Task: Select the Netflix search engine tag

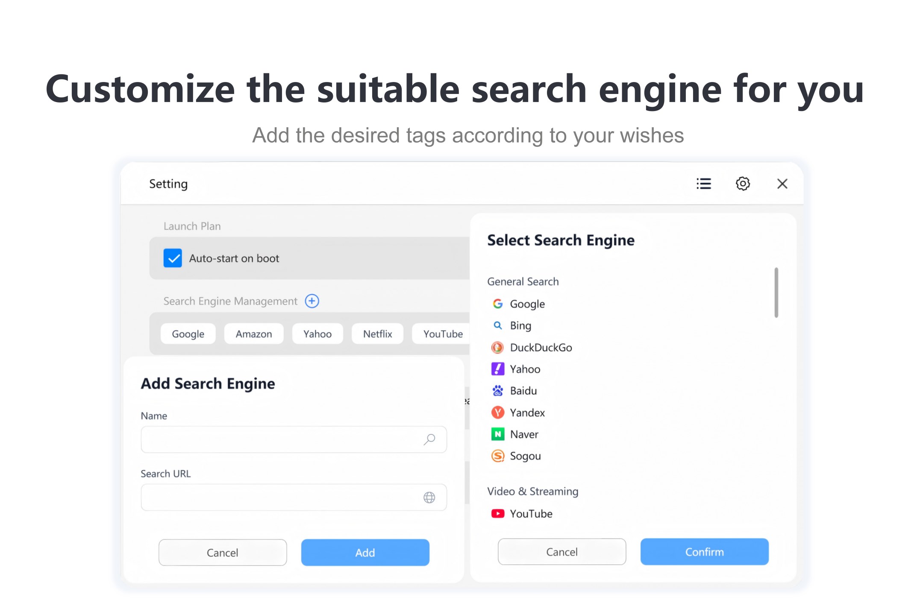Action: pos(378,334)
